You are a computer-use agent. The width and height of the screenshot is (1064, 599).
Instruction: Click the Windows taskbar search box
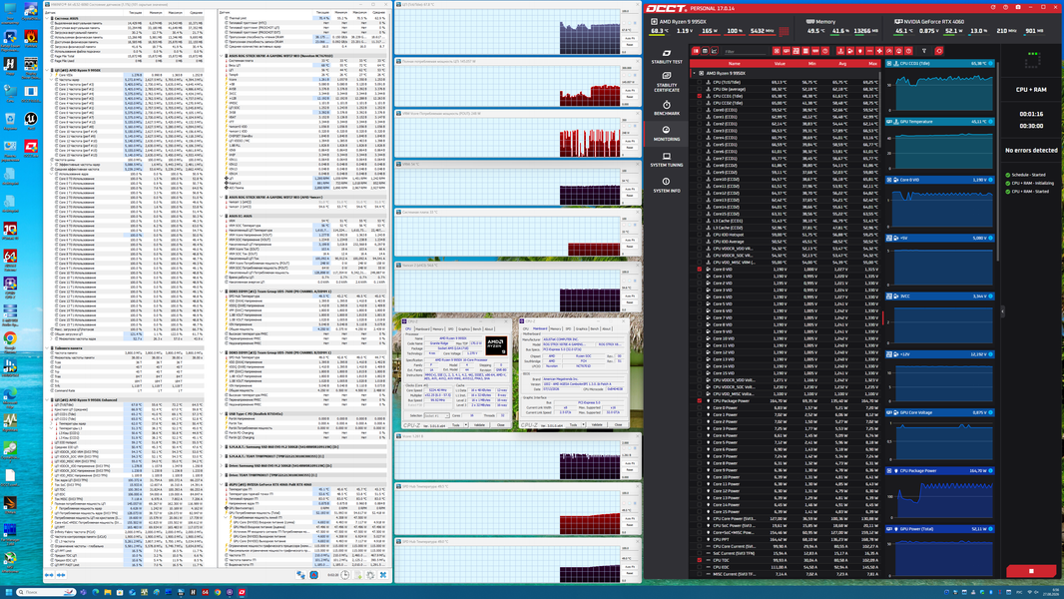click(46, 592)
